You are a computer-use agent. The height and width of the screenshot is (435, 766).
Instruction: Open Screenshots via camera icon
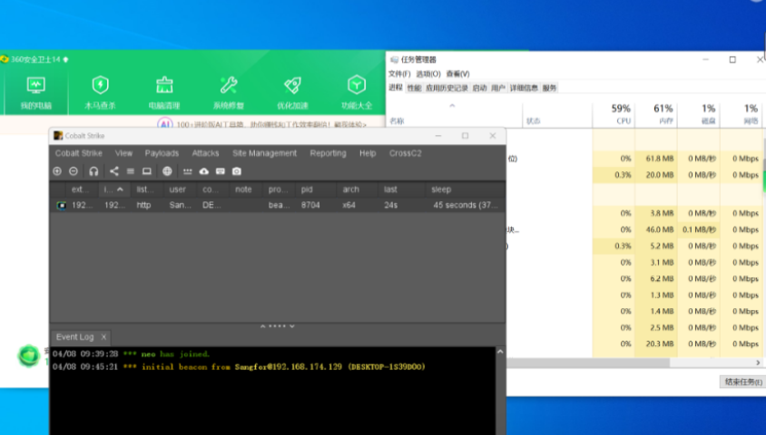[237, 171]
